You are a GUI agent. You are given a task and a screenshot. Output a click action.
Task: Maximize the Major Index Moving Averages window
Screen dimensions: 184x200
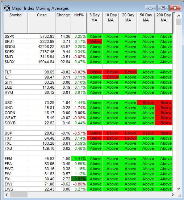(163, 8)
